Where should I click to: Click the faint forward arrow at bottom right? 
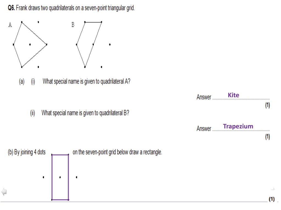coord(273,189)
